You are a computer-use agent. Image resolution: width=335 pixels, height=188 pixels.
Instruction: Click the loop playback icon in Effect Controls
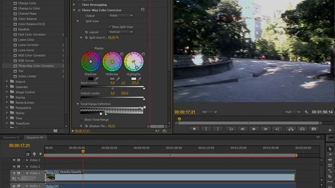tap(164, 131)
